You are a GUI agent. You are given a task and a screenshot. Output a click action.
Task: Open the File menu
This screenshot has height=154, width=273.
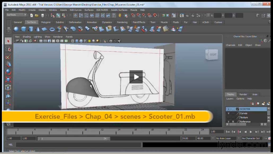tap(7, 10)
